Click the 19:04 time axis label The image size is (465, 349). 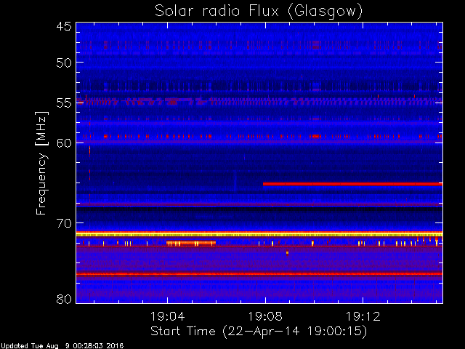tap(168, 317)
